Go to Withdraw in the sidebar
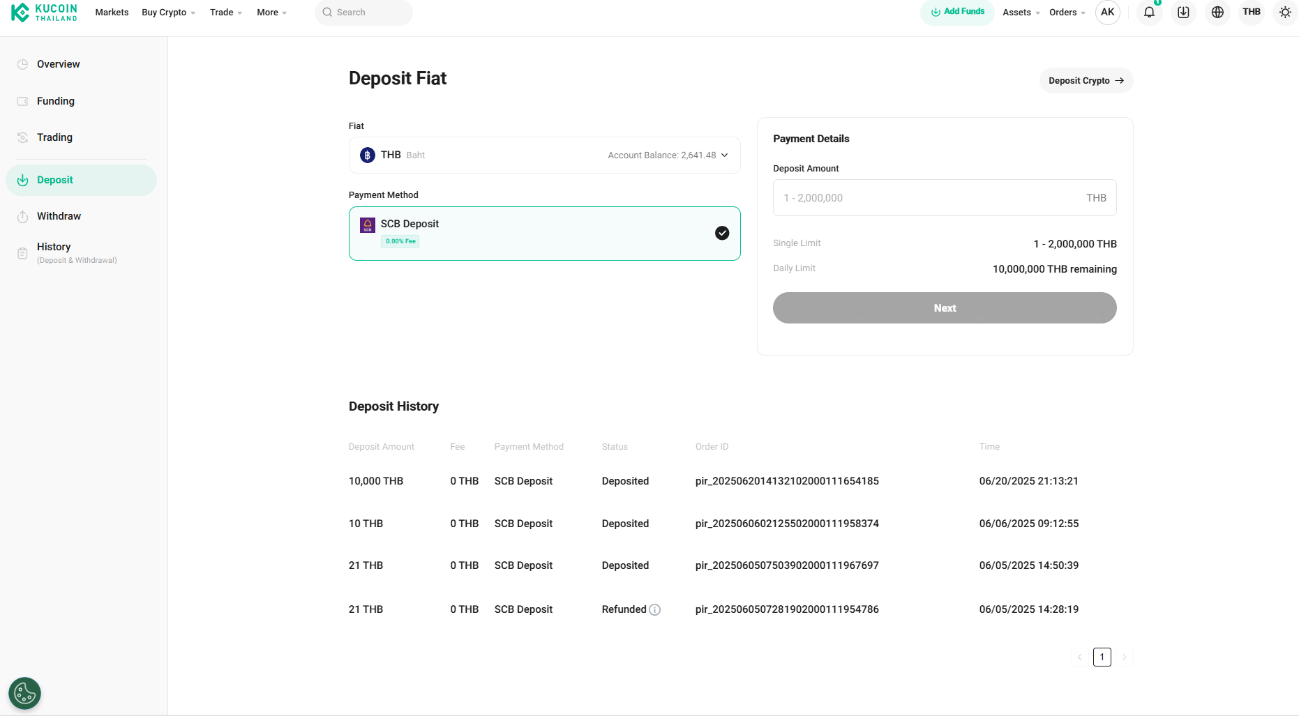The image size is (1299, 716). [59, 216]
